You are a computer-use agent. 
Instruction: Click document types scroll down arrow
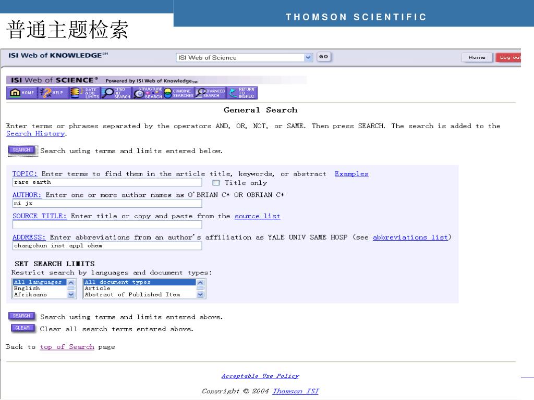point(200,295)
